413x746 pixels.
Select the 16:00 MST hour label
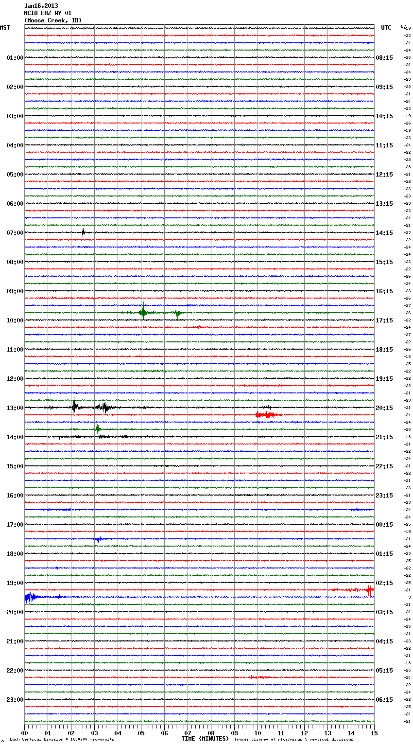click(x=15, y=496)
